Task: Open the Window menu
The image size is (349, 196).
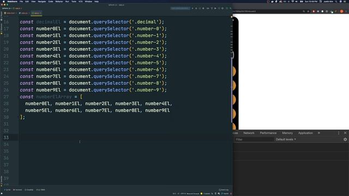Action: 88,1
